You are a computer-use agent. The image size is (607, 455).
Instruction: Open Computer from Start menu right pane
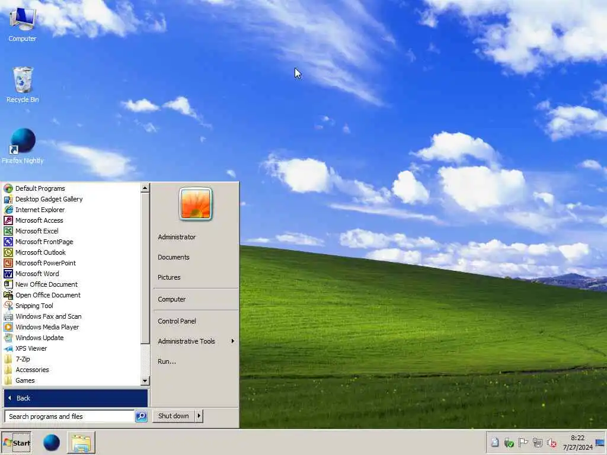click(x=171, y=299)
